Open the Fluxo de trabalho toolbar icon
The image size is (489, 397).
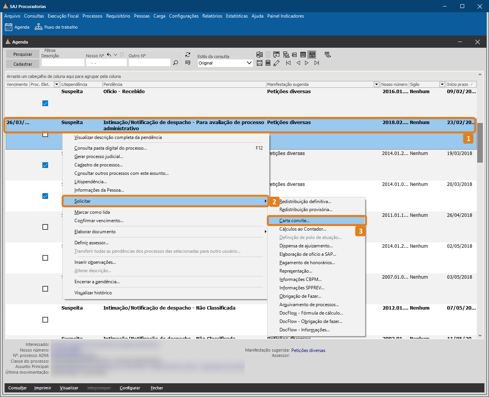[39, 27]
